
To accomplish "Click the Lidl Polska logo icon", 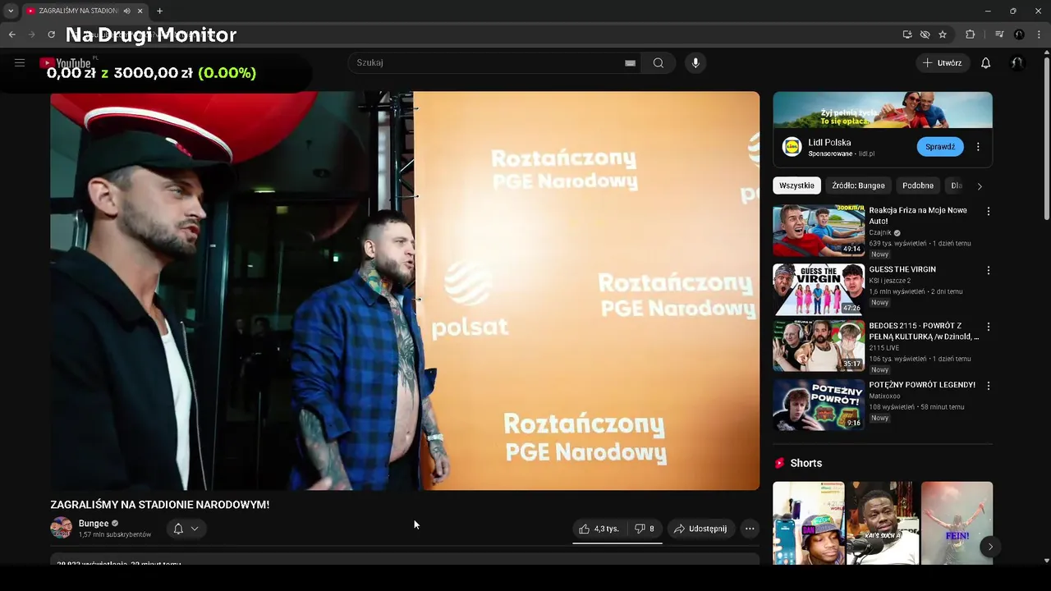I will [792, 147].
